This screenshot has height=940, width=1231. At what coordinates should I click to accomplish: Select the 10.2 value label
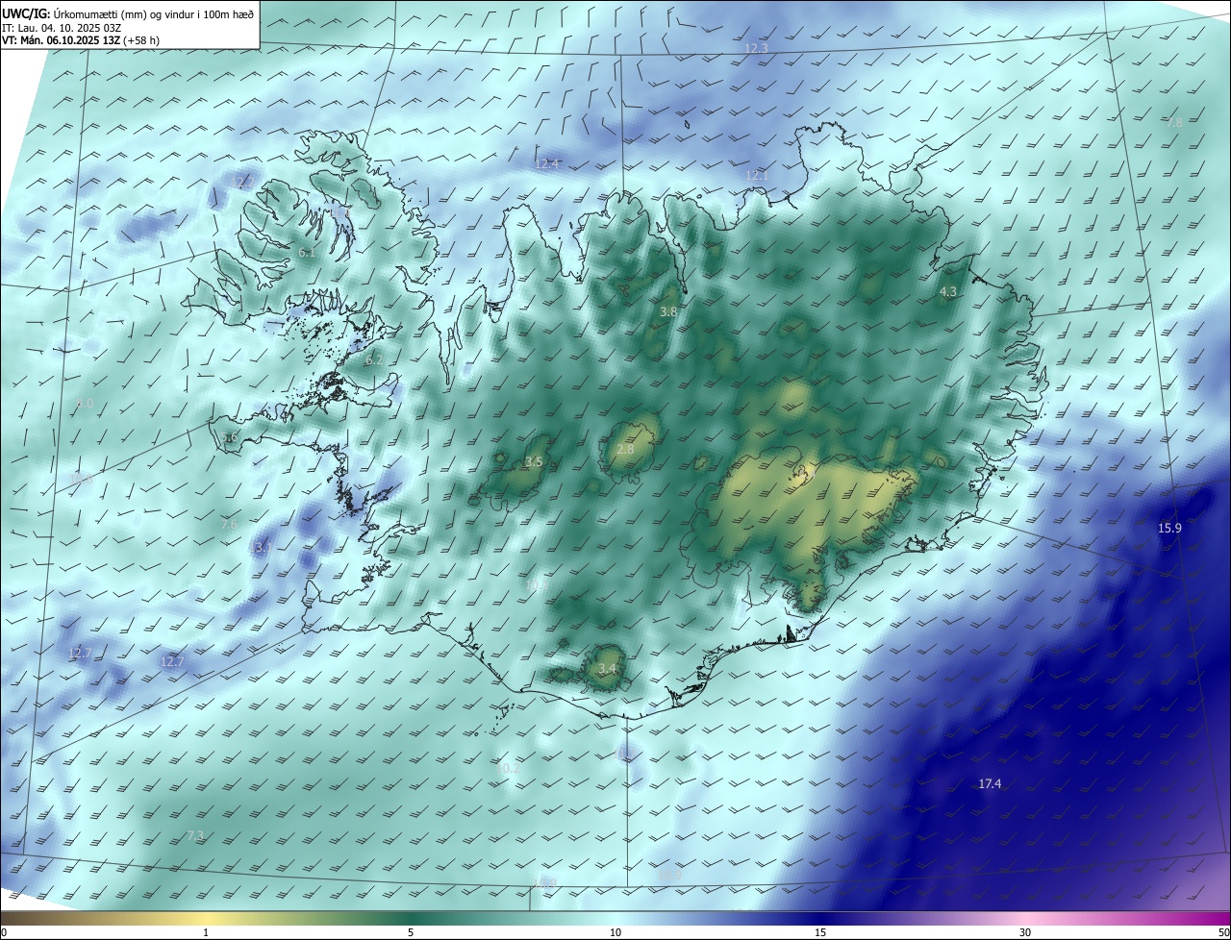(x=509, y=768)
